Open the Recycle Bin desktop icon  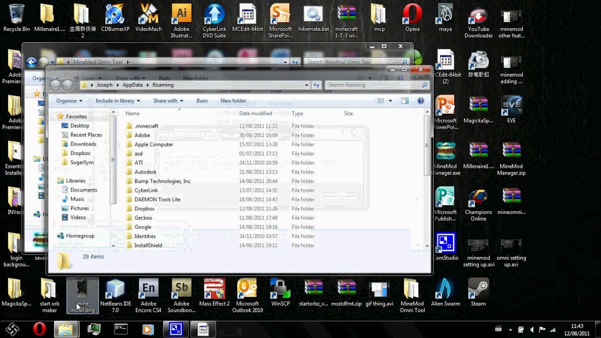pos(16,18)
